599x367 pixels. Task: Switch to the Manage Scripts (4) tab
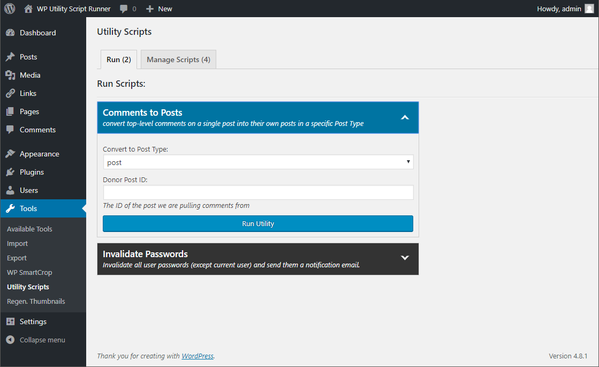(x=178, y=59)
